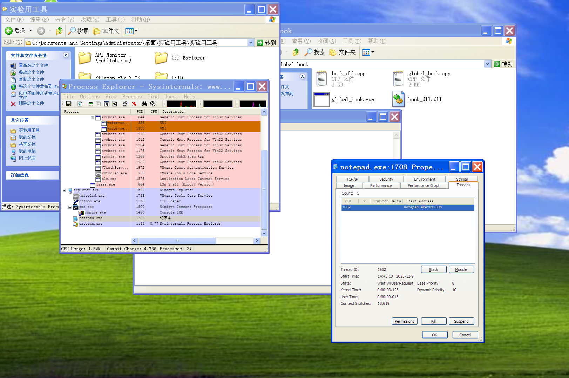The width and height of the screenshot is (569, 378).
Task: Click 转到 Go button in hook window
Action: (503, 64)
